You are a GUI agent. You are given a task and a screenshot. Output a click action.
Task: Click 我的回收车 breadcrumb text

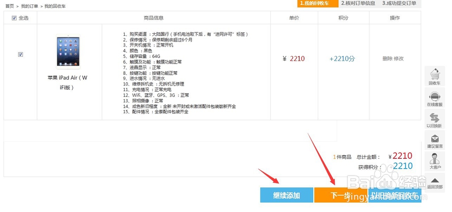point(55,6)
